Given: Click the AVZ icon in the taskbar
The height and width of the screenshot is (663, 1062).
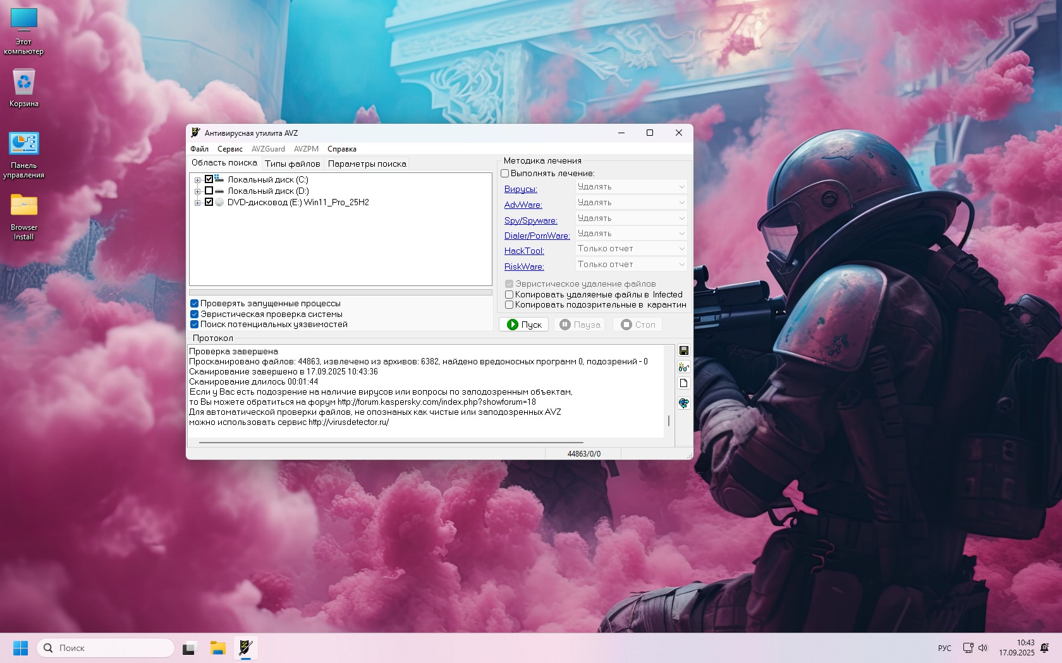Looking at the screenshot, I should (246, 648).
